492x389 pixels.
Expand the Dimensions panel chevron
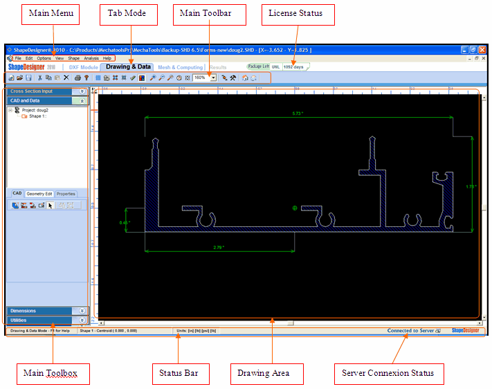click(x=82, y=311)
